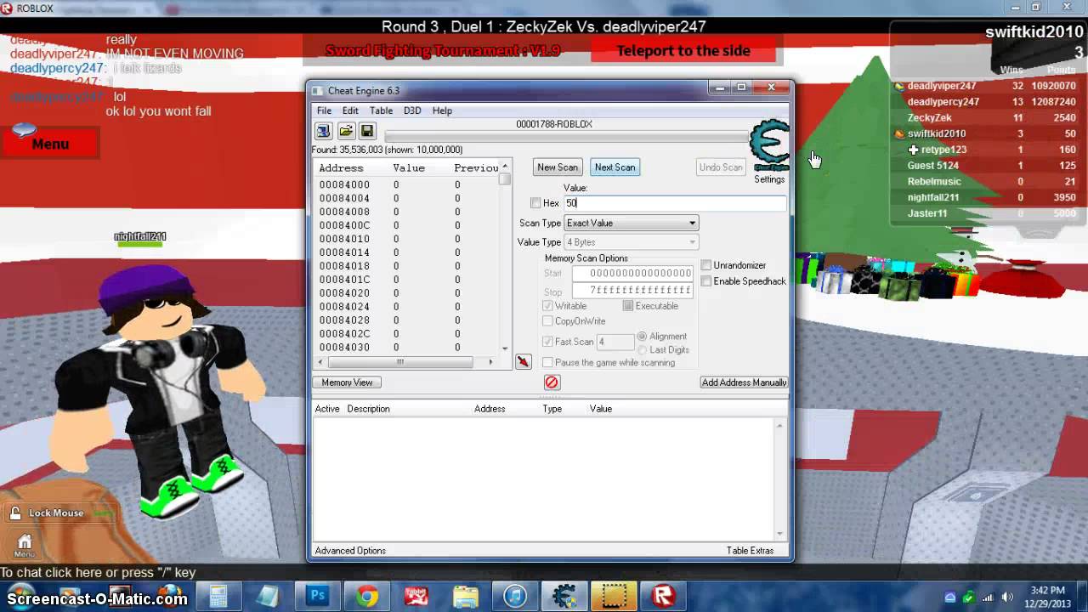1088x612 pixels.
Task: Click the red Roblox Menu button
Action: [50, 144]
